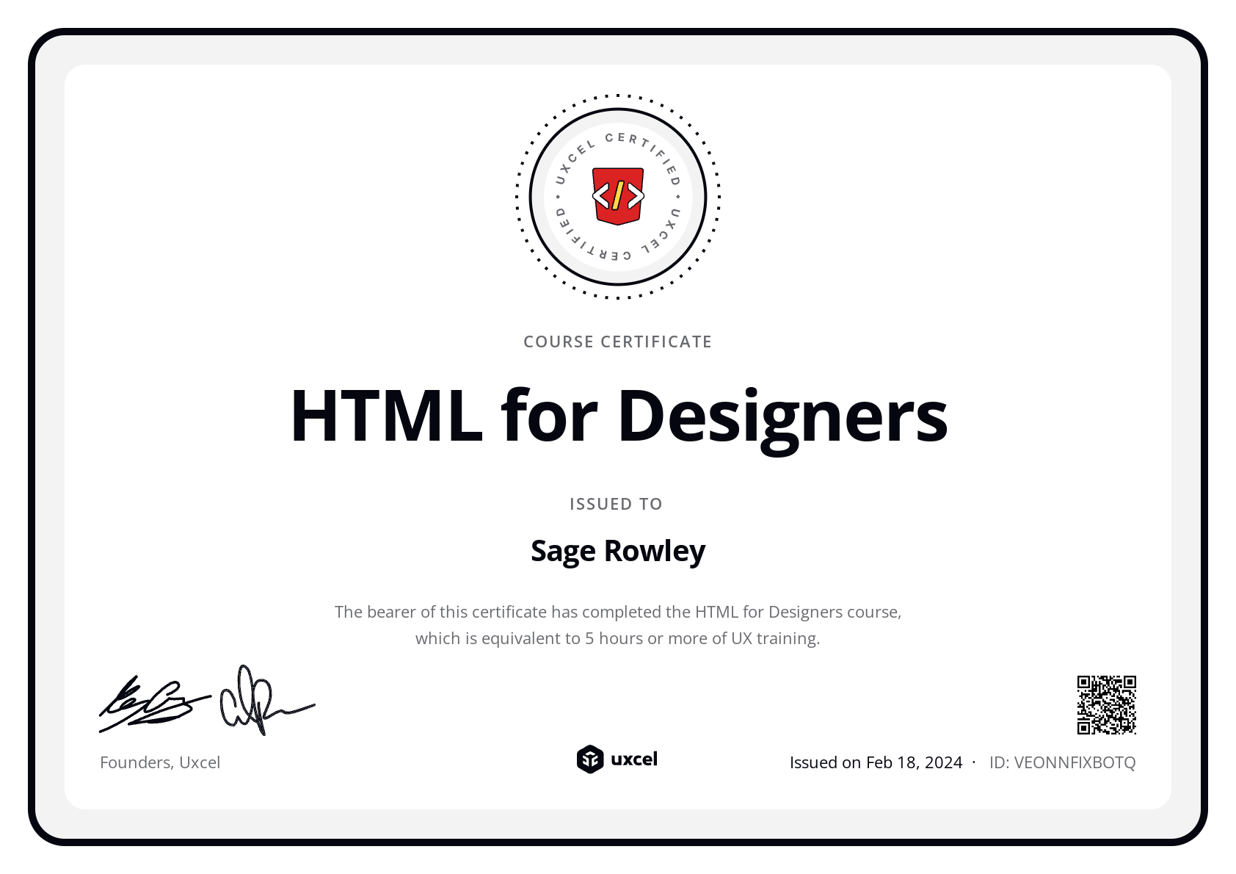Select the certificate description text
The height and width of the screenshot is (874, 1236).
(617, 624)
